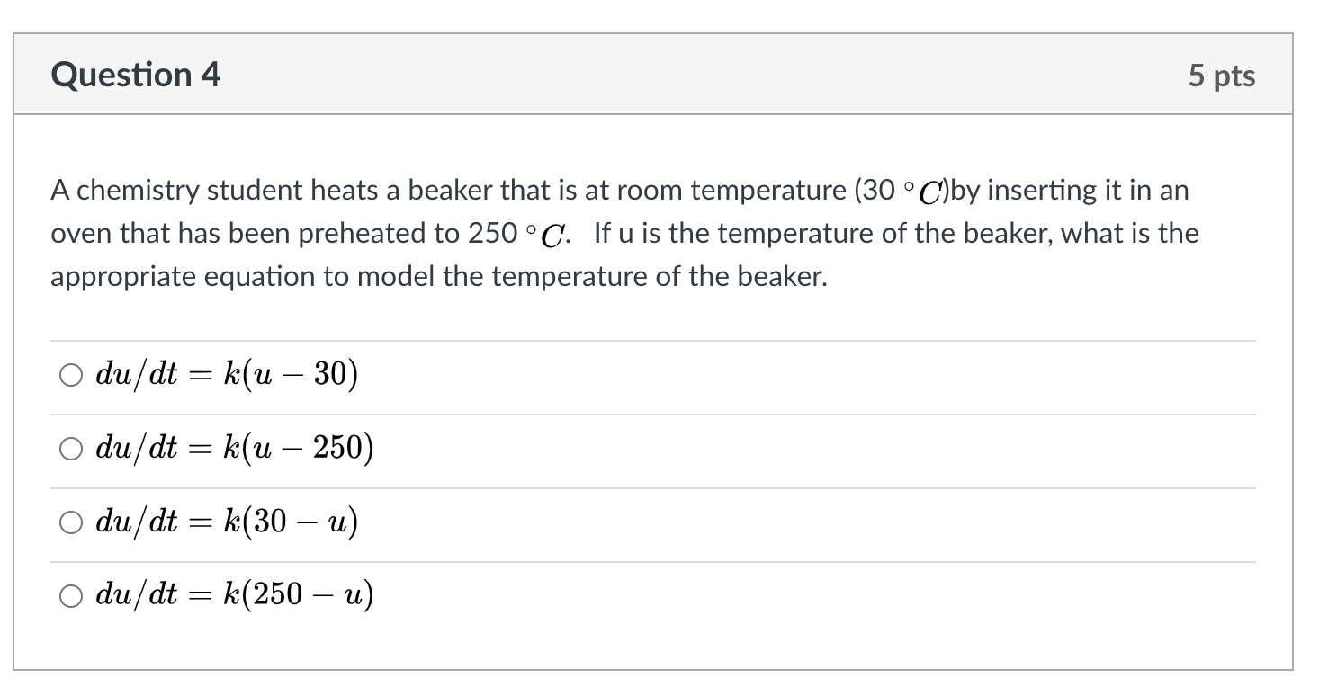Select the radio button for du/dt = k(250 − u)
The height and width of the screenshot is (696, 1328).
[71, 593]
